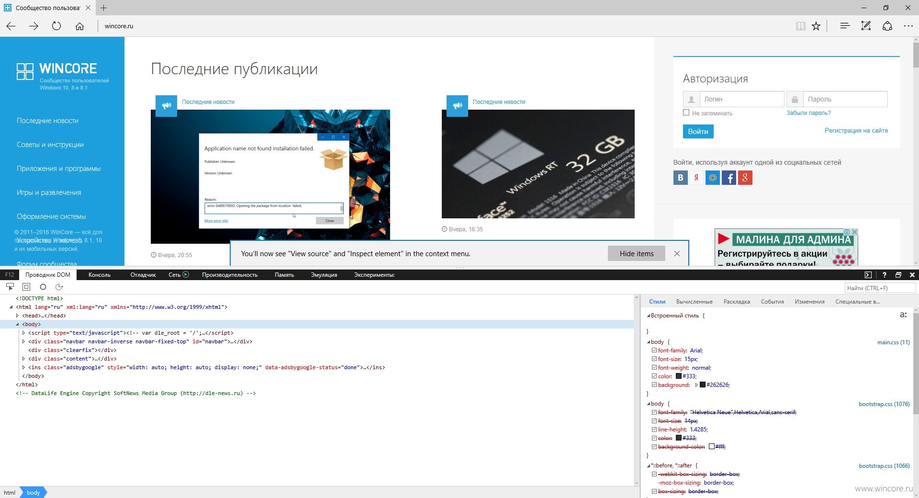
Task: Go forward in browser history
Action: click(x=34, y=26)
